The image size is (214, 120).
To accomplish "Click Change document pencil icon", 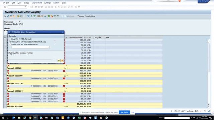I will (8, 16).
